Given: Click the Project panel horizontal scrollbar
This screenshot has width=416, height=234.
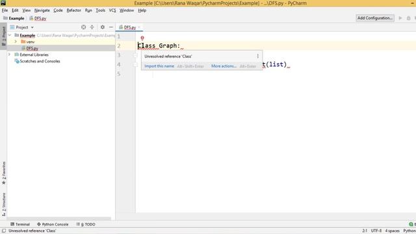Looking at the screenshot, I should tap(59, 218).
